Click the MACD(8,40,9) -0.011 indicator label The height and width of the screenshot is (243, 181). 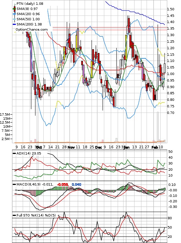tap(35, 184)
